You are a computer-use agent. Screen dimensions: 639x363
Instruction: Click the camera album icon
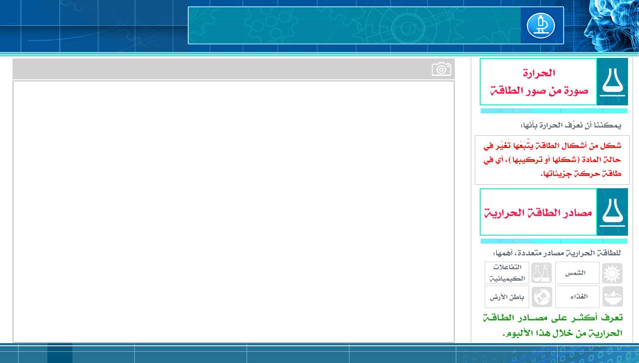click(x=441, y=69)
